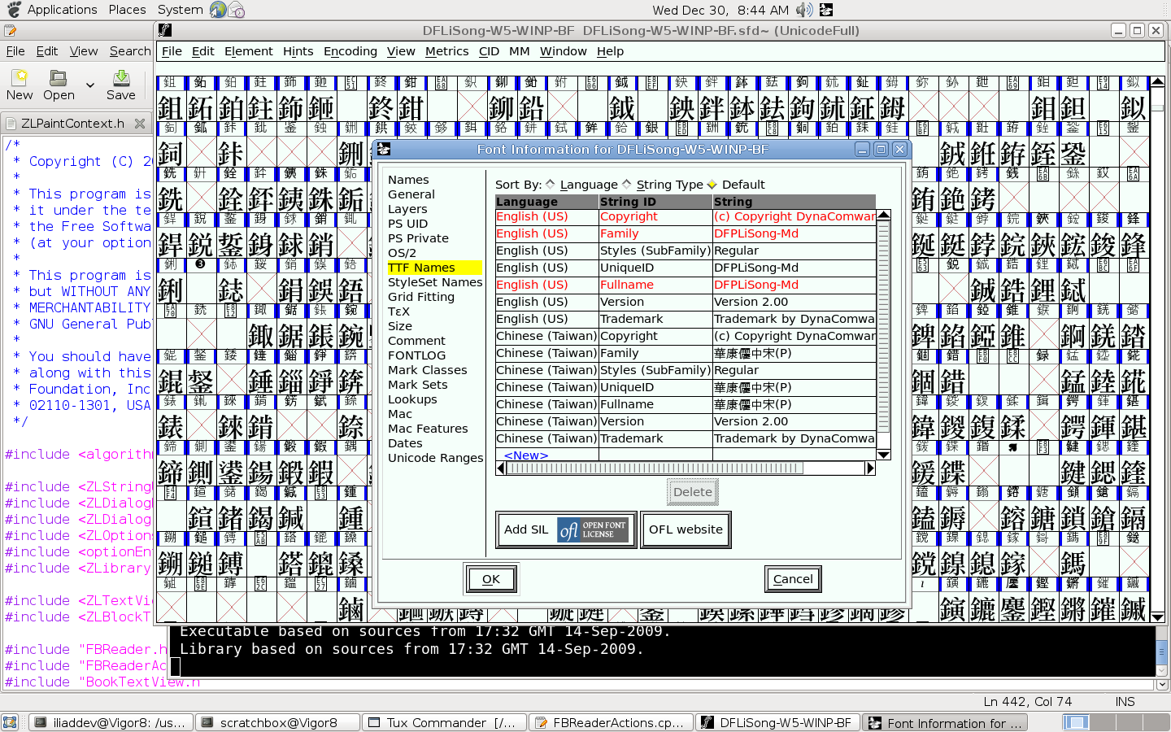Click the OFL website button
The width and height of the screenshot is (1171, 732).
(x=686, y=529)
